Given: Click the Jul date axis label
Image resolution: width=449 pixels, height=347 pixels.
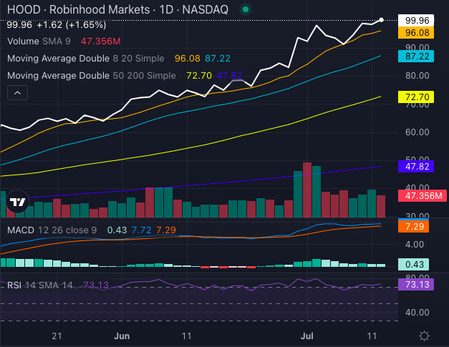Looking at the screenshot, I should (x=307, y=336).
